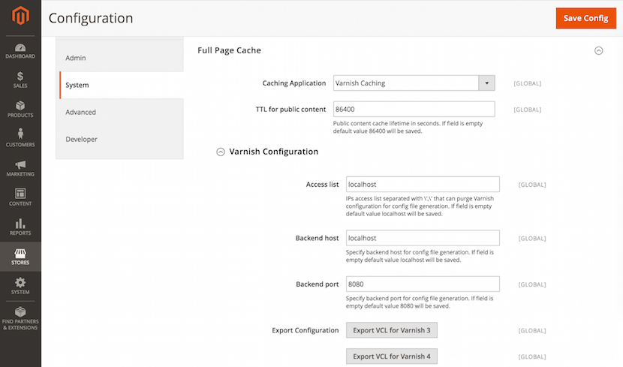Open the System gear icon
The height and width of the screenshot is (367, 623).
tap(20, 282)
